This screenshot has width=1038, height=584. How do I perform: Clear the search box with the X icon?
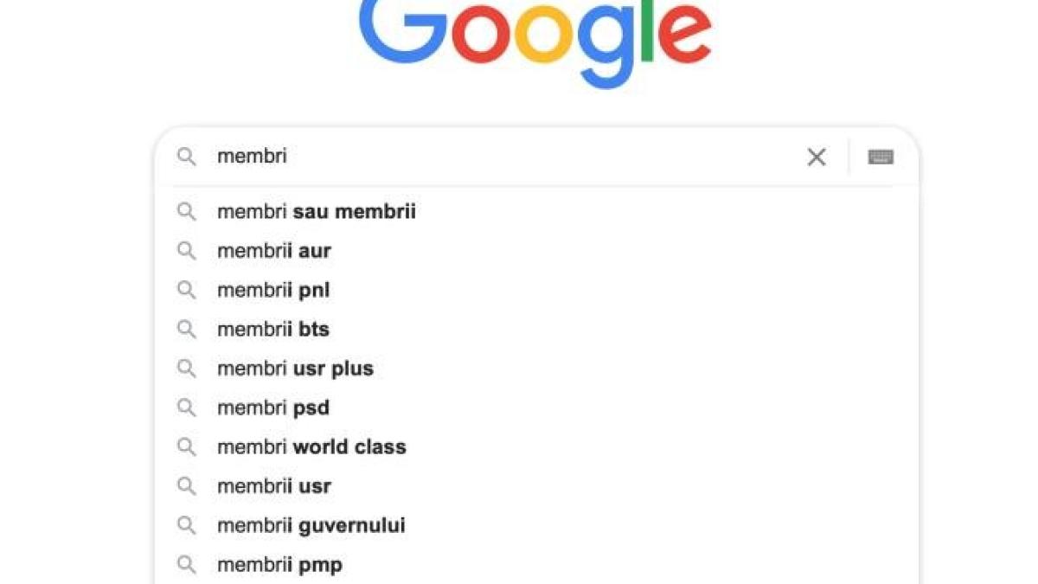816,157
